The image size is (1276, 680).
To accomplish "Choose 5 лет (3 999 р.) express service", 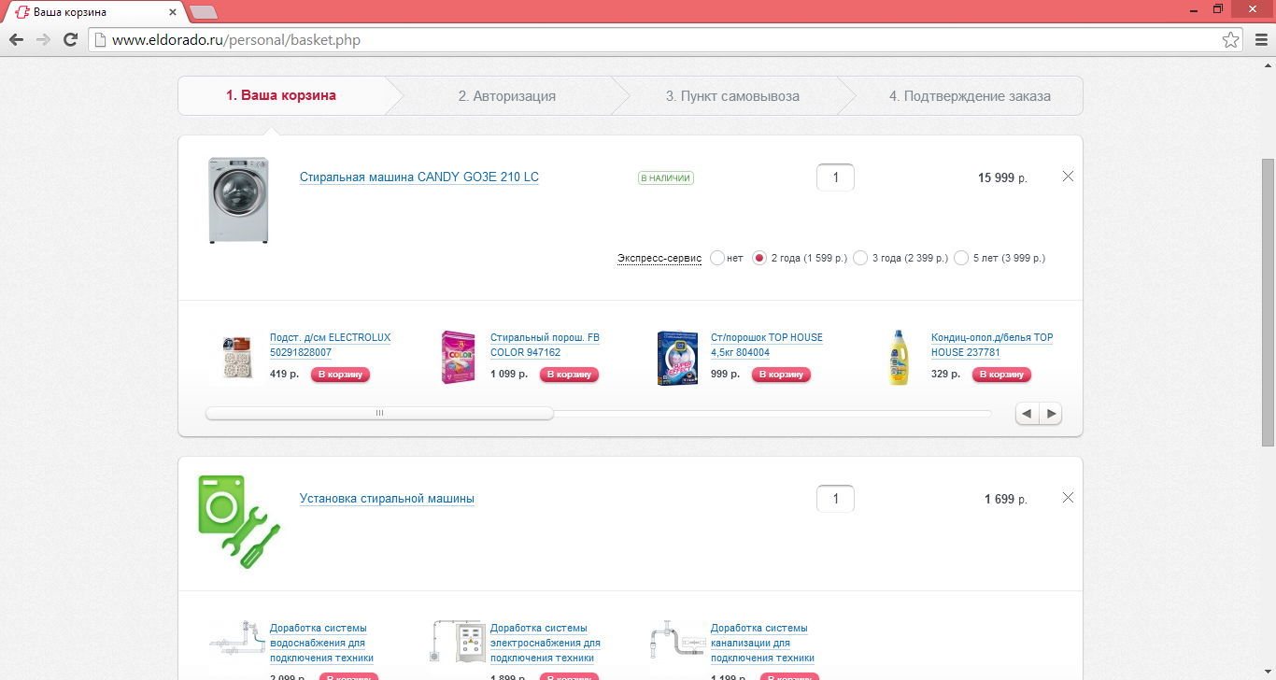I will [961, 258].
